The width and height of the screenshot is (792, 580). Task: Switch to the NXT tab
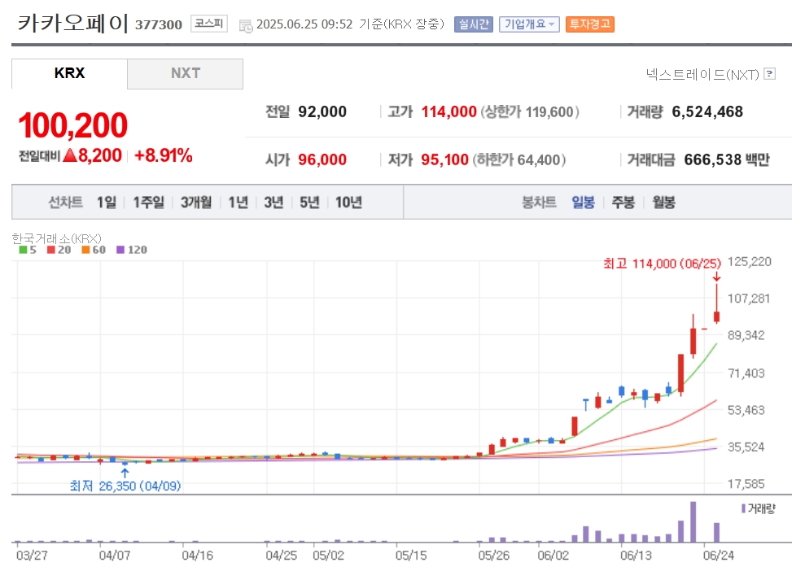coord(185,73)
